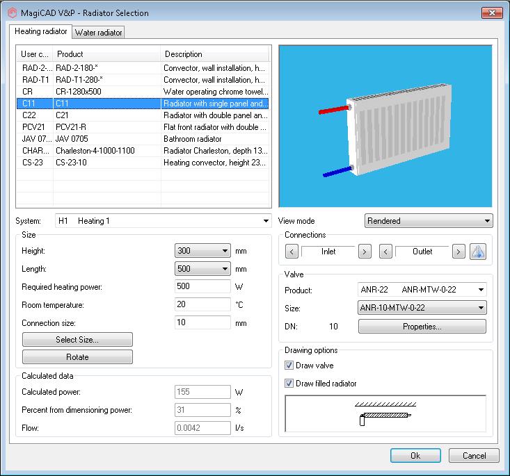The image size is (510, 476).
Task: Move inlet connection to previous position
Action: (292, 252)
